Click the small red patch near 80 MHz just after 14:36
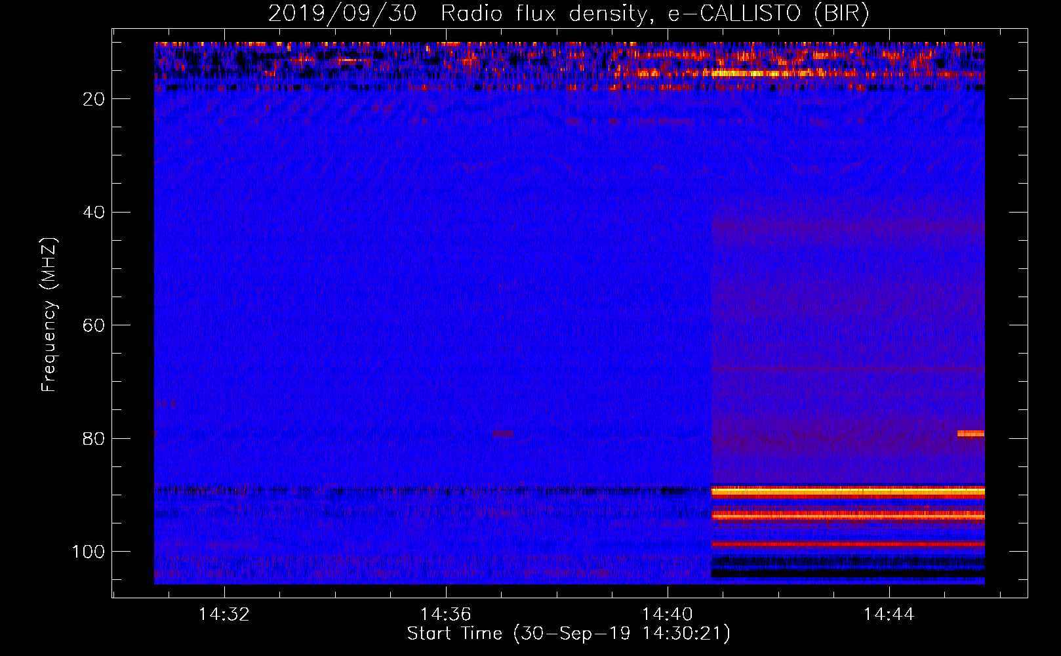 [x=504, y=434]
